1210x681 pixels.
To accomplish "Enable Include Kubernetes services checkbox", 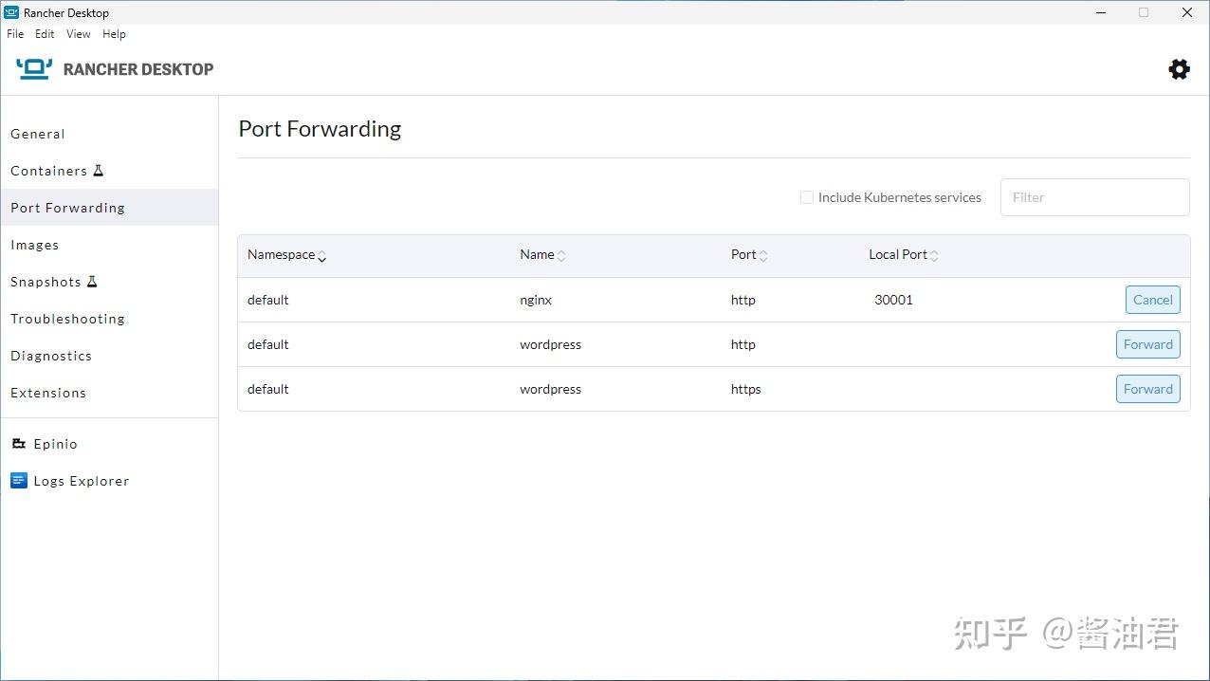I will tap(807, 197).
